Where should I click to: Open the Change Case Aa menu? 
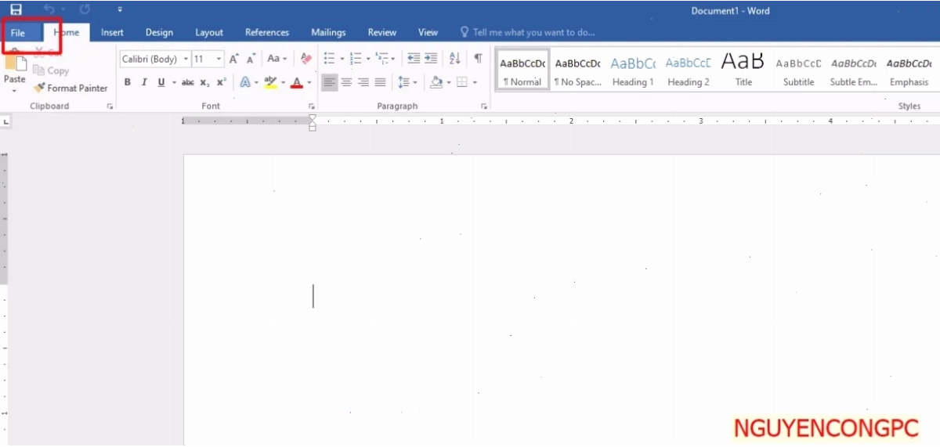pos(277,59)
